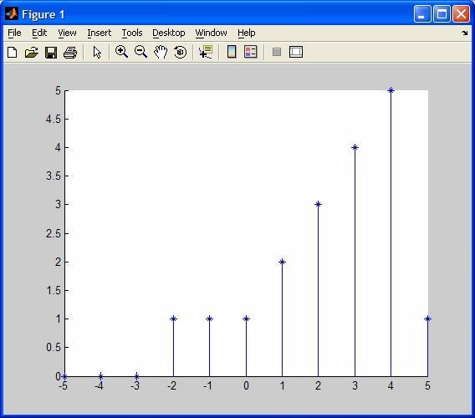Screen dimensions: 475x418
Task: Click the dock figure arrow in menu bar
Action: click(x=465, y=33)
